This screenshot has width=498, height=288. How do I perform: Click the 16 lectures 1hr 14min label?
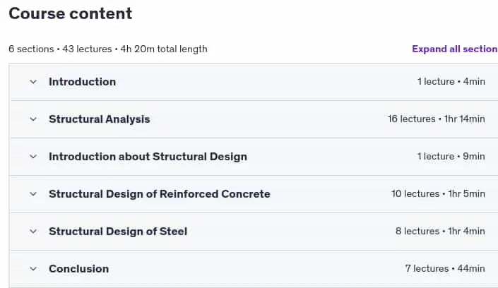tap(436, 119)
